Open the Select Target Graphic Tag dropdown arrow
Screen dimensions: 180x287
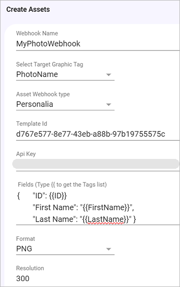[109, 75]
